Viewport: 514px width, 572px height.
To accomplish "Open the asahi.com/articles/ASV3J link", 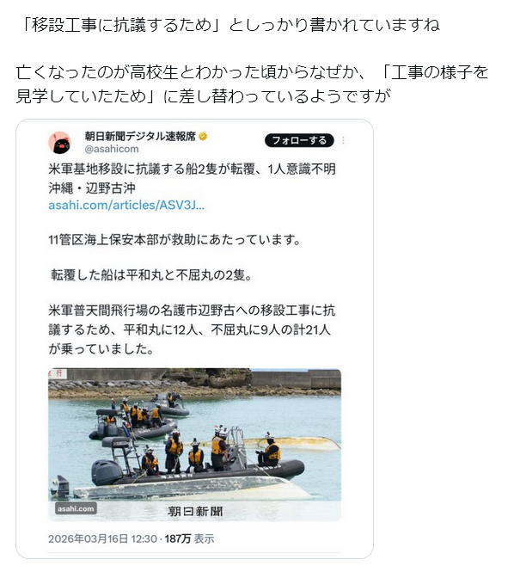I will pyautogui.click(x=126, y=206).
